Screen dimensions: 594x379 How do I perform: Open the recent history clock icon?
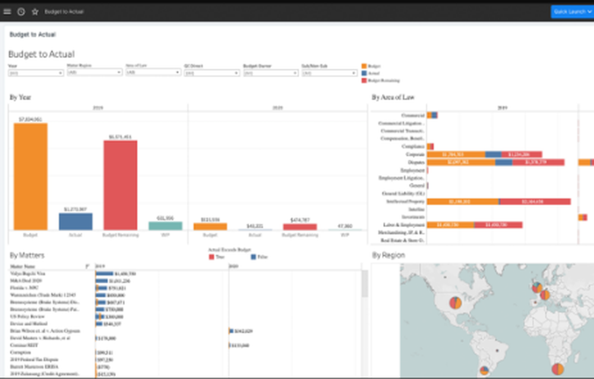pyautogui.click(x=21, y=12)
